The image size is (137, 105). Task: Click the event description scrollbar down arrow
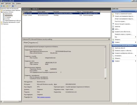click(105, 78)
